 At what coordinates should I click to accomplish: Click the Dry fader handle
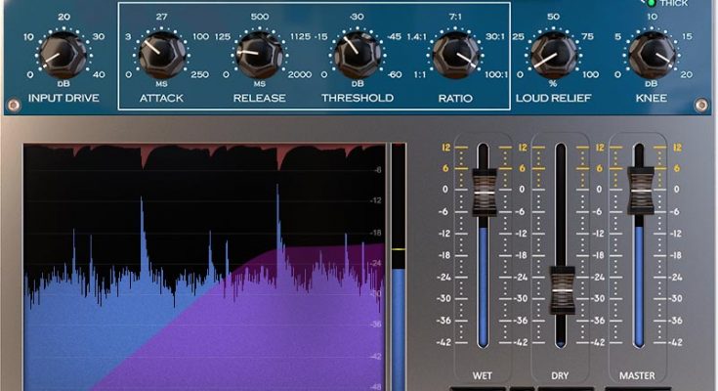[x=561, y=289]
